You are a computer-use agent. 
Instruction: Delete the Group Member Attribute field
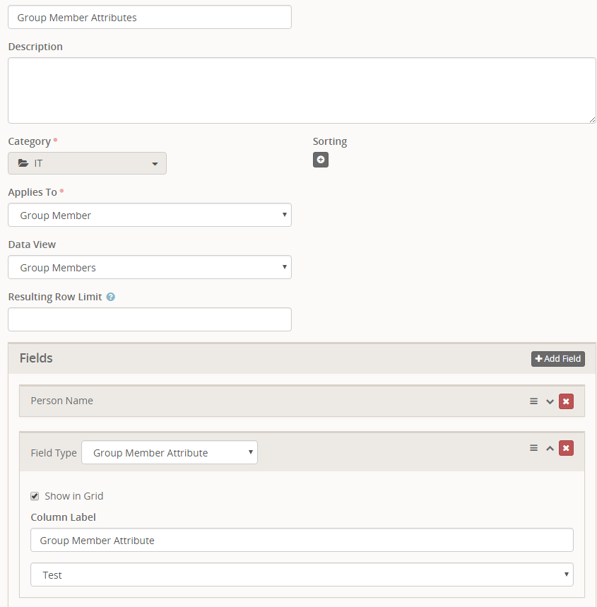pos(566,448)
